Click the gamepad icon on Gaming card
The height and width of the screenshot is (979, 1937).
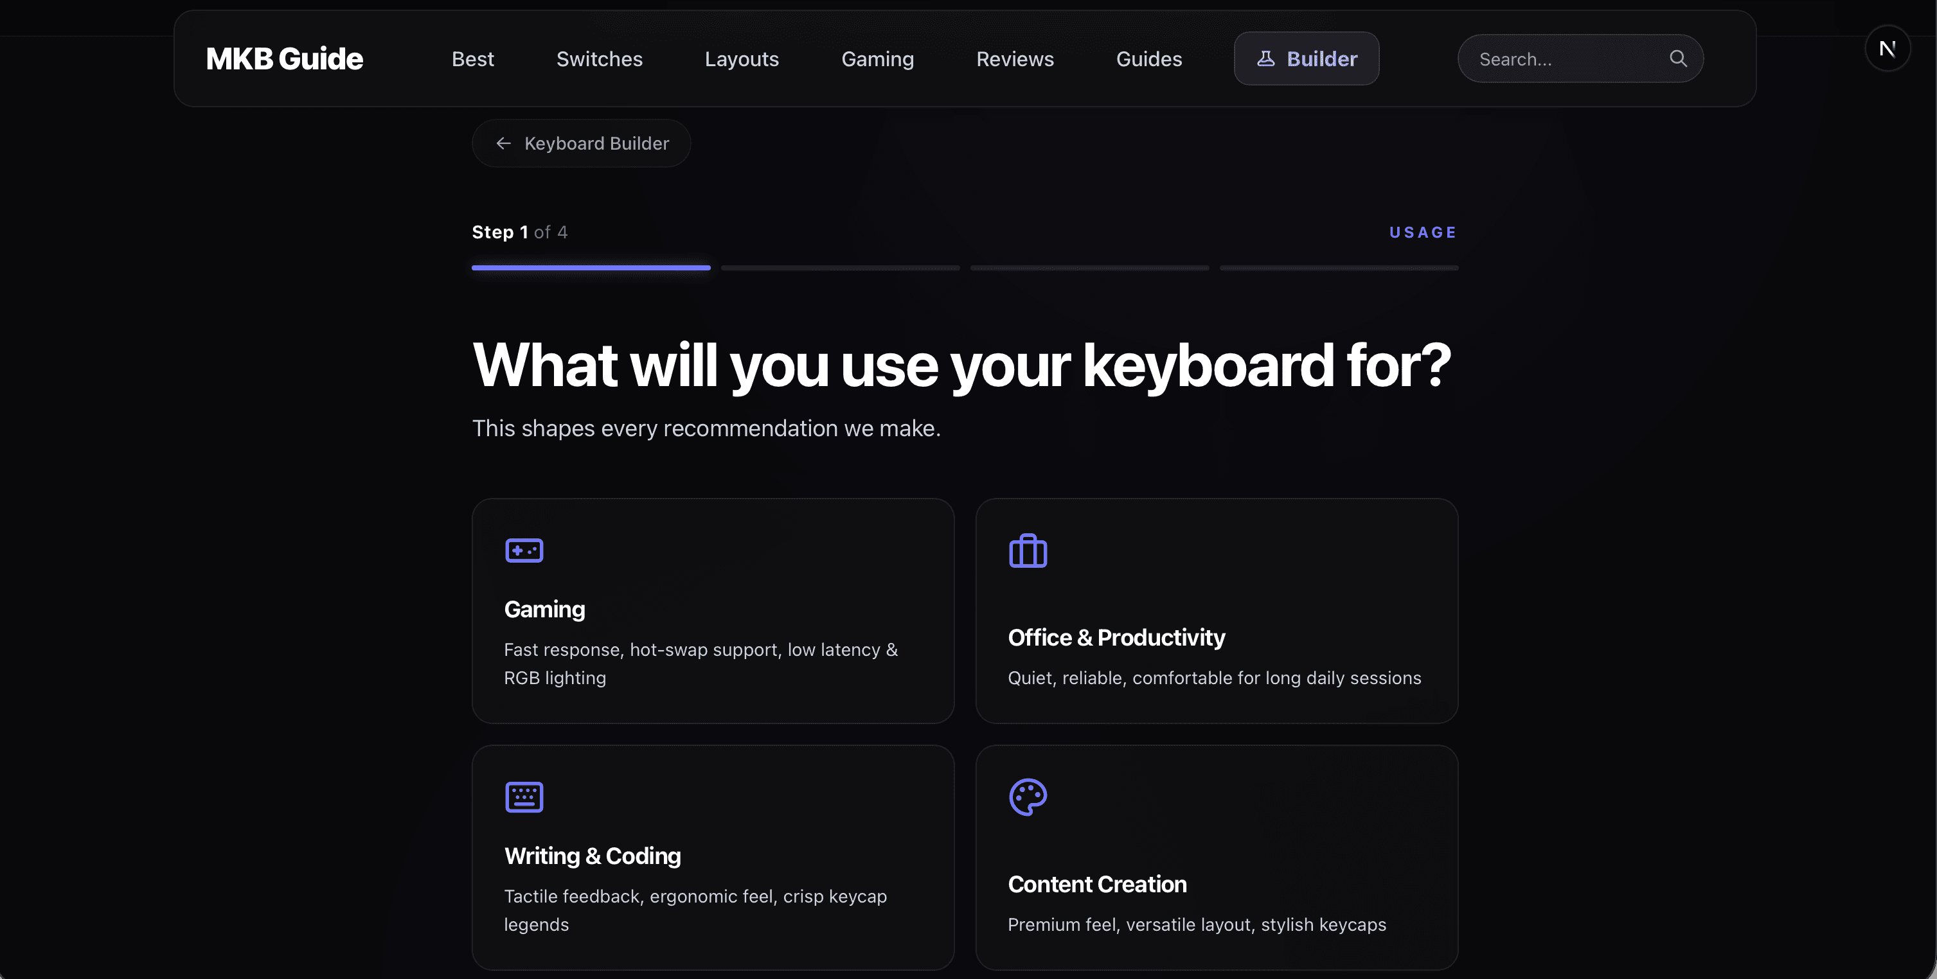524,551
